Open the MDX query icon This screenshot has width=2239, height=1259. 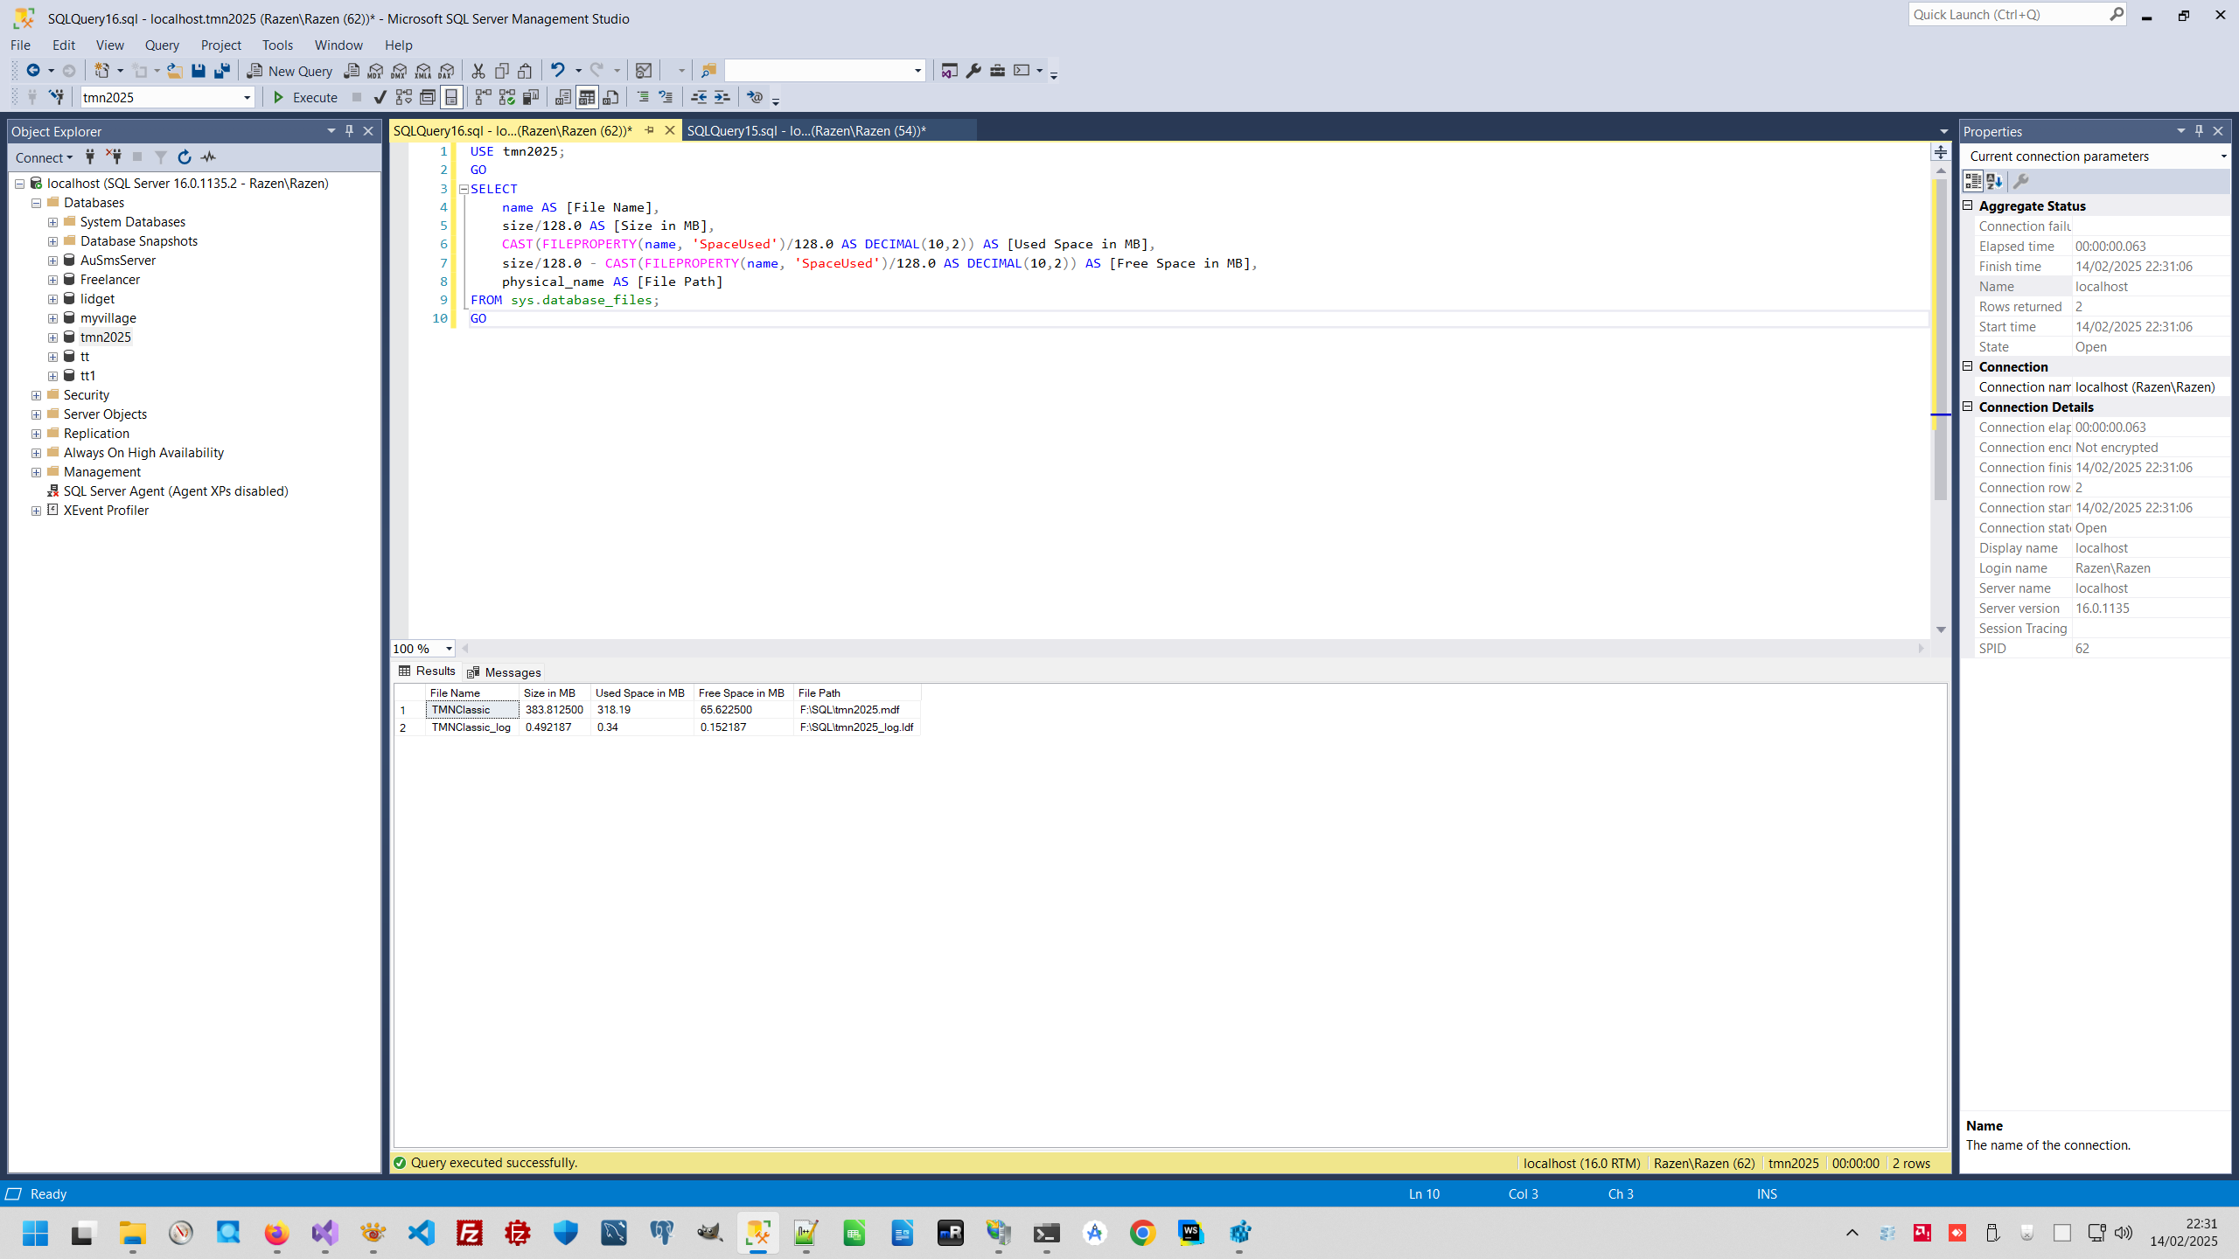(x=376, y=71)
